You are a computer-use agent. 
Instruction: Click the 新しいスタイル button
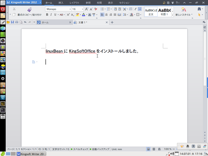[184, 12]
